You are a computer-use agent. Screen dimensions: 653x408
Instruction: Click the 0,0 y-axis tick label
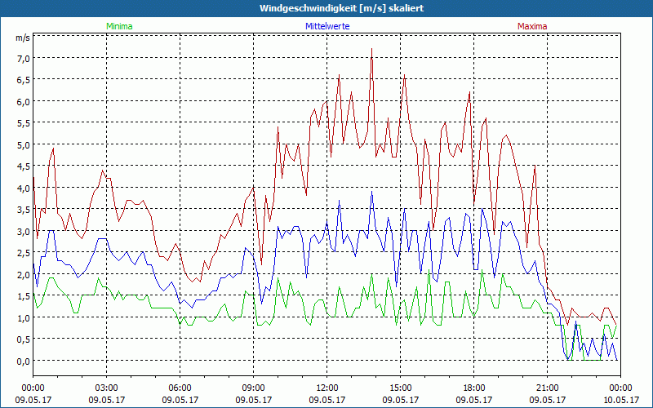tap(22, 361)
